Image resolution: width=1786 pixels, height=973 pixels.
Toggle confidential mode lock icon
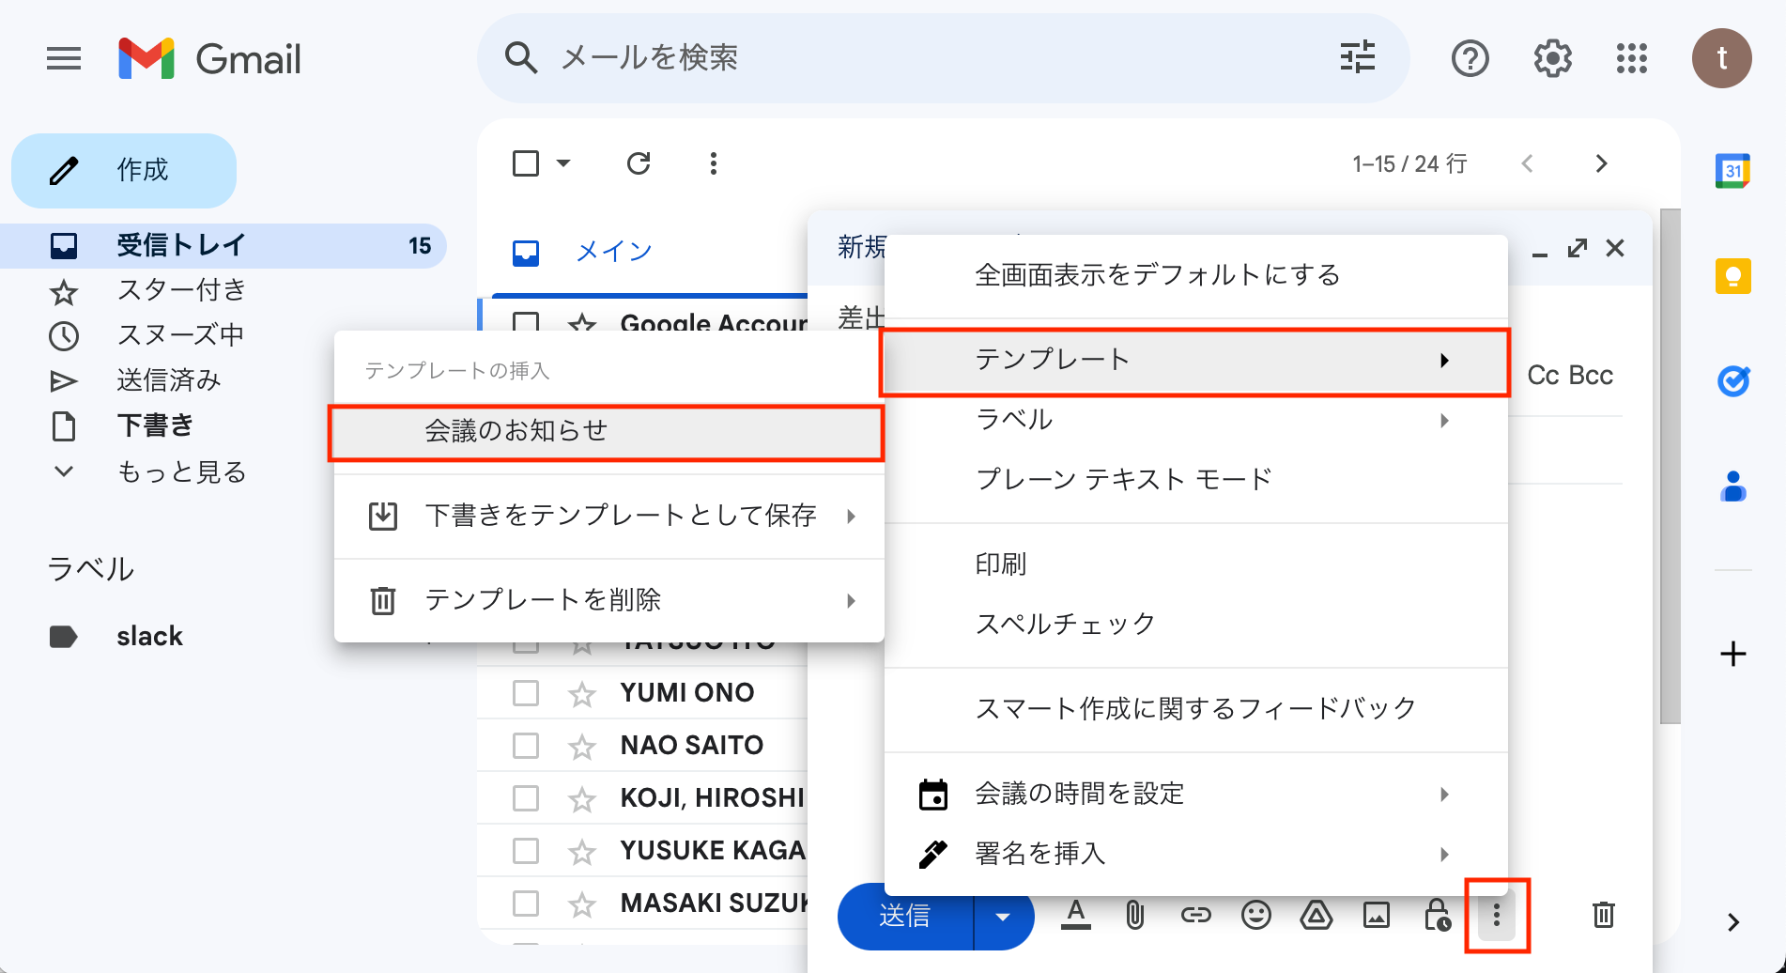click(1437, 915)
